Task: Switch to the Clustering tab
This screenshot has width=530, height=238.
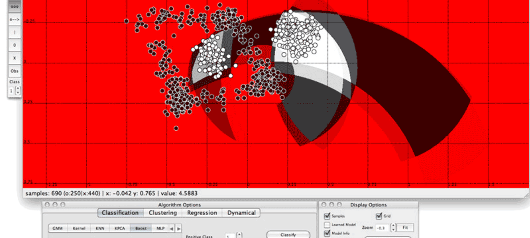Action: pyautogui.click(x=163, y=213)
